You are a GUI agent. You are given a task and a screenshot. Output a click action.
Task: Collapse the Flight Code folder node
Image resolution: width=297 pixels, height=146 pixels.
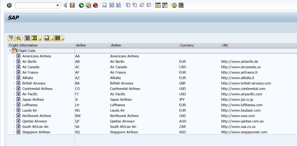tap(10, 51)
